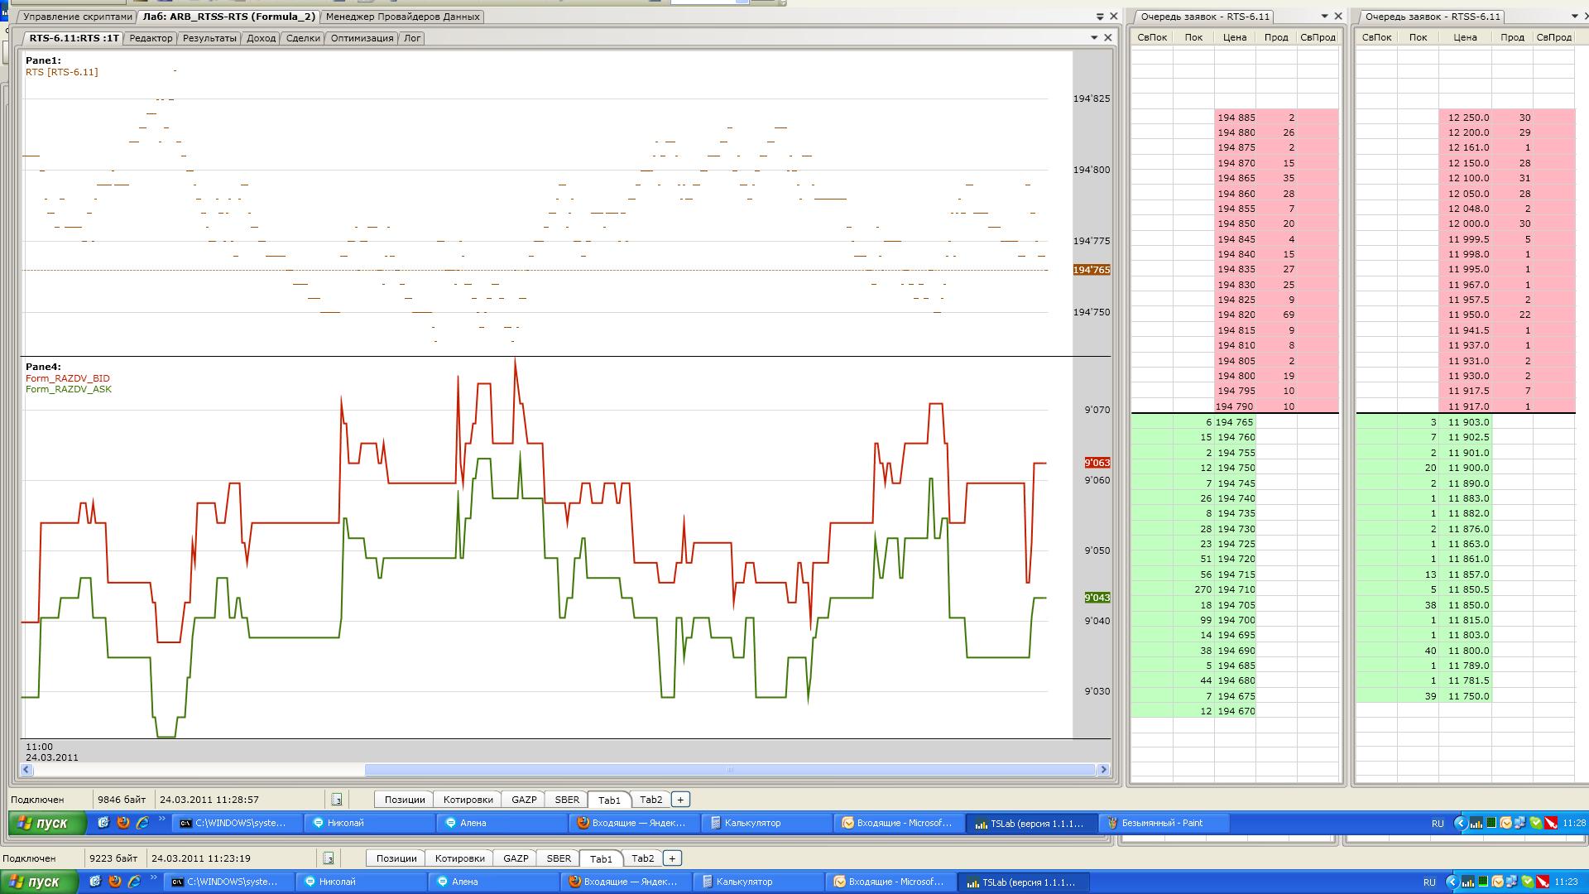Launch Firefox from quick launch bar
The width and height of the screenshot is (1589, 894).
click(x=123, y=823)
